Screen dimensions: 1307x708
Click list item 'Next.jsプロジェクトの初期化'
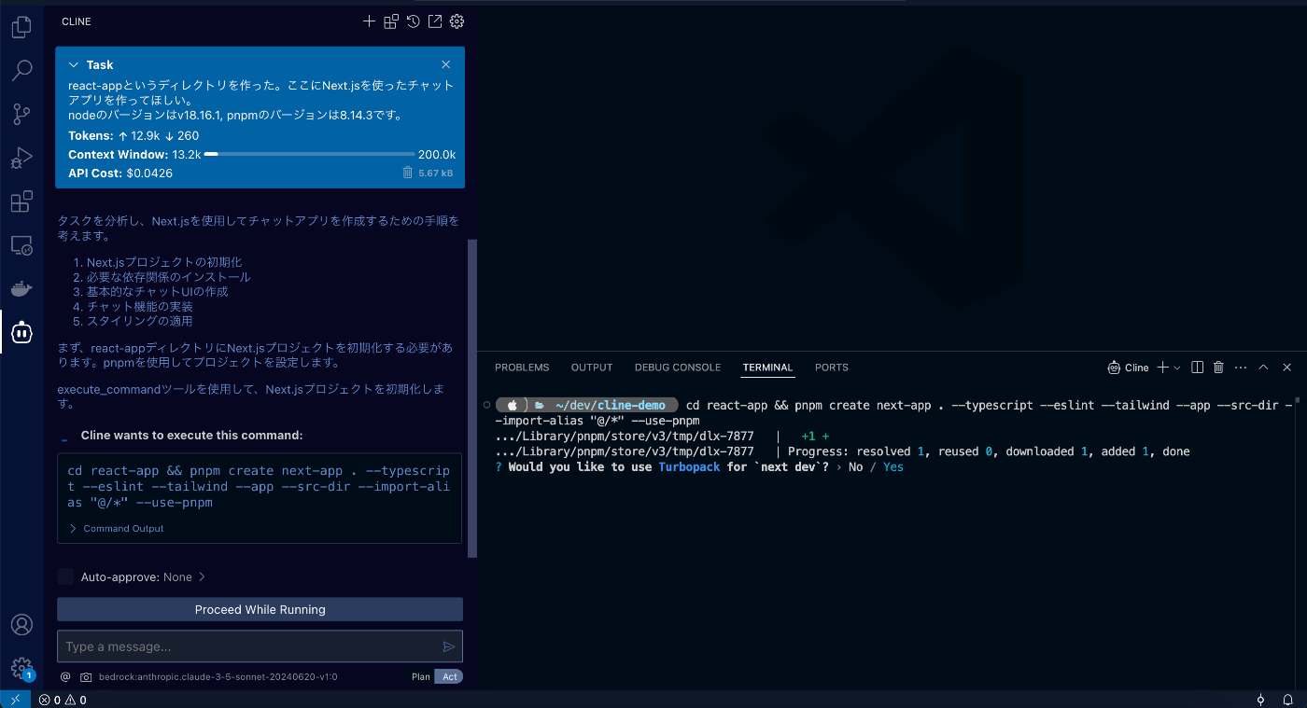[164, 262]
